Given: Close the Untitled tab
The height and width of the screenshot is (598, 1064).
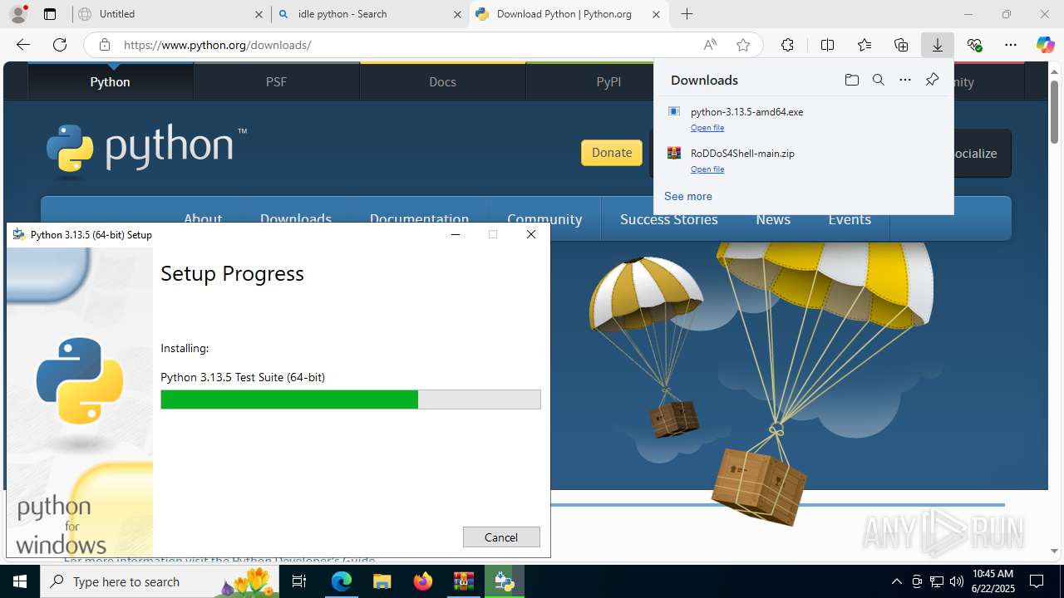Looking at the screenshot, I should 259,14.
